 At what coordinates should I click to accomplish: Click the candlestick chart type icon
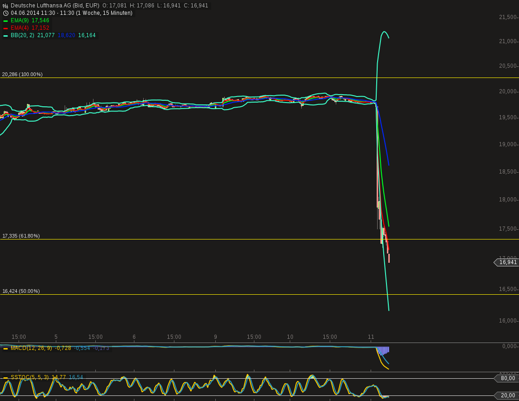point(5,6)
